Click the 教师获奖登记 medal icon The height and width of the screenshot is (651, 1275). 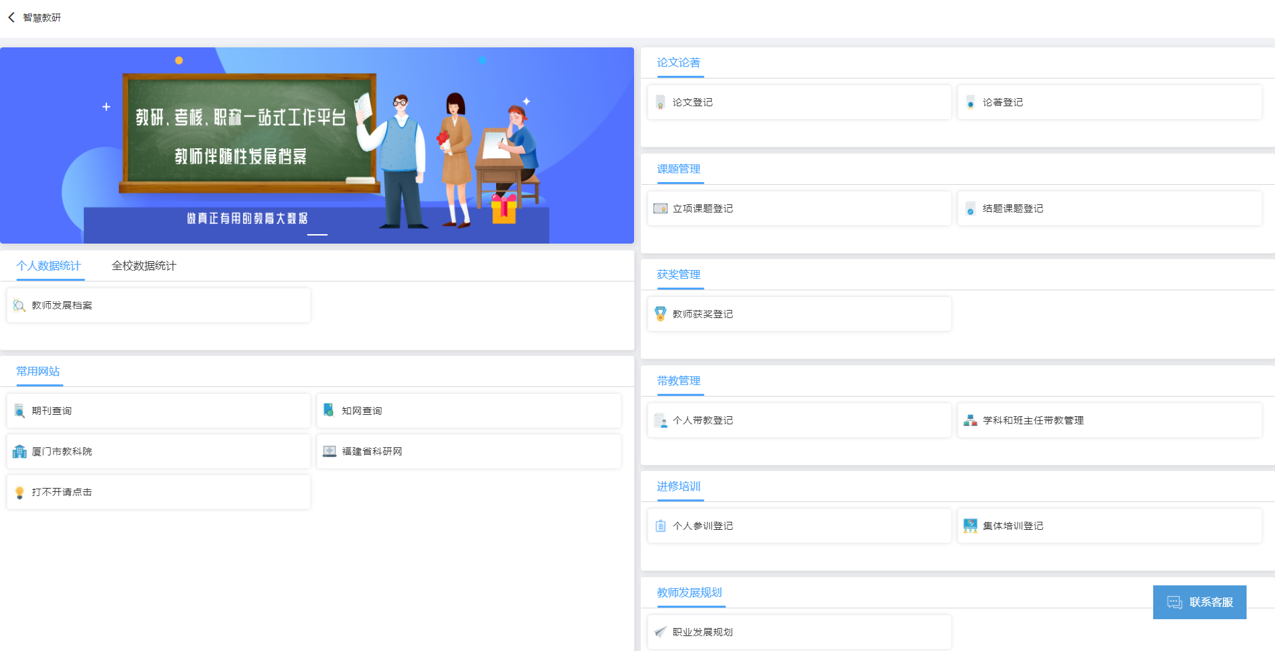click(x=661, y=314)
